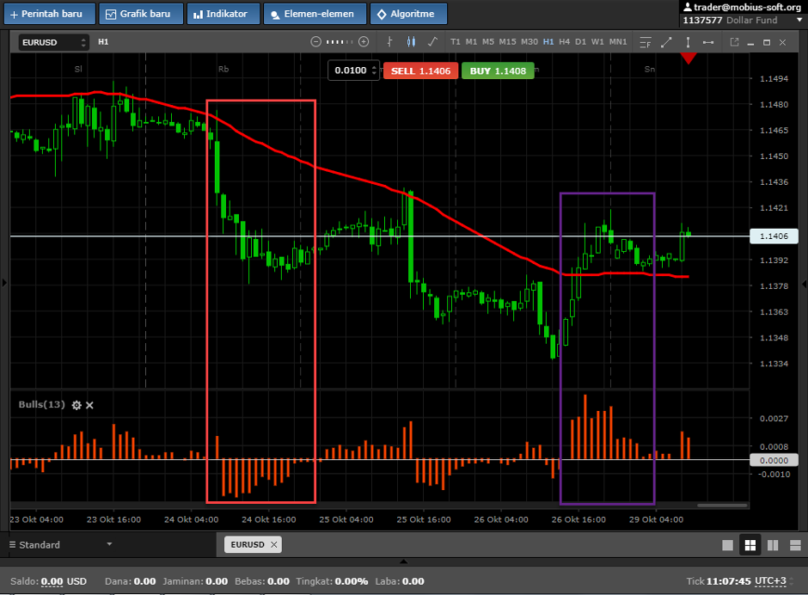Image resolution: width=808 pixels, height=595 pixels.
Task: Adjust the chart zoom level slider
Action: pyautogui.click(x=340, y=42)
